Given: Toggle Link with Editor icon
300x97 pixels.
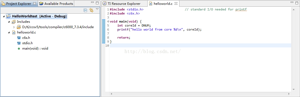Looking at the screenshot, I should 91,10.
